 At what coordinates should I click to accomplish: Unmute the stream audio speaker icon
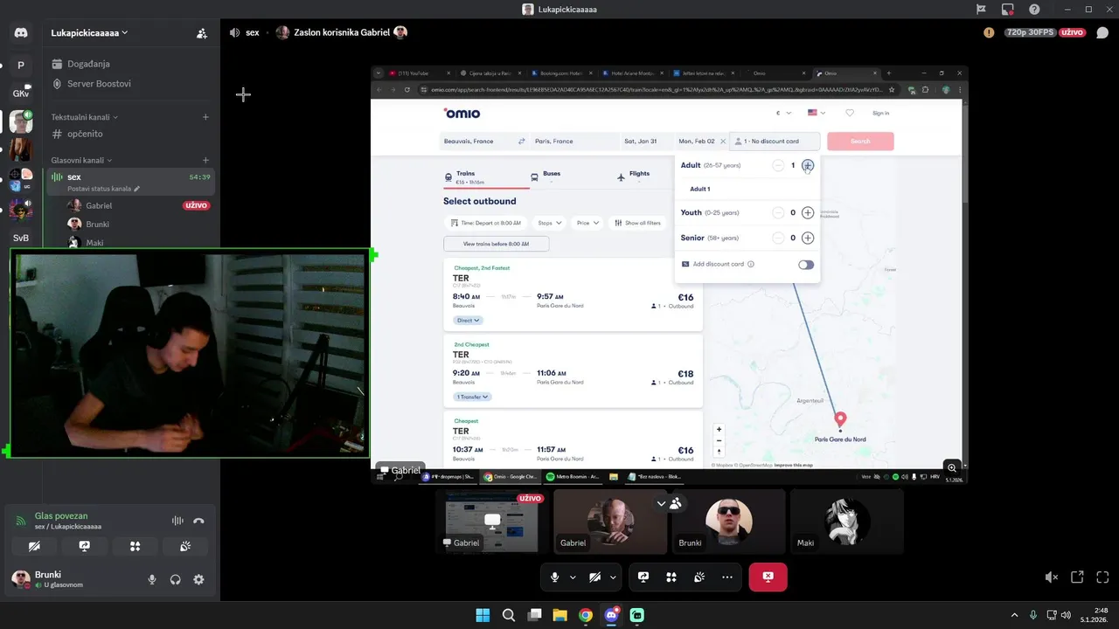(1052, 577)
